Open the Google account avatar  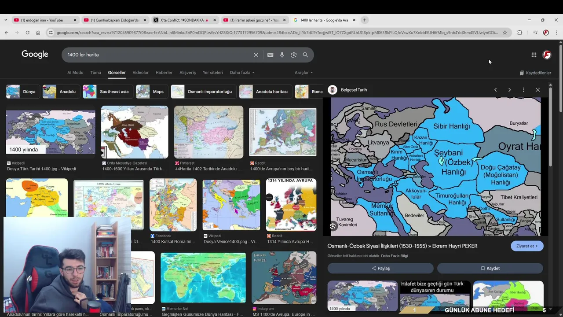click(x=547, y=55)
